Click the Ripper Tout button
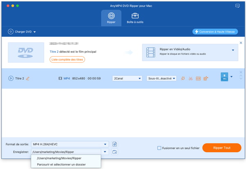246x169 pixels. 222,148
